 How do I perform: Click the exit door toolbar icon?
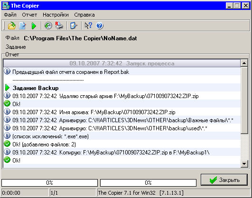pos(74,26)
